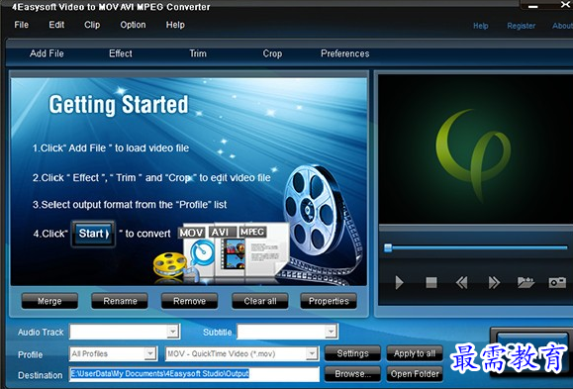
Task: Click the Clear all button
Action: [260, 301]
